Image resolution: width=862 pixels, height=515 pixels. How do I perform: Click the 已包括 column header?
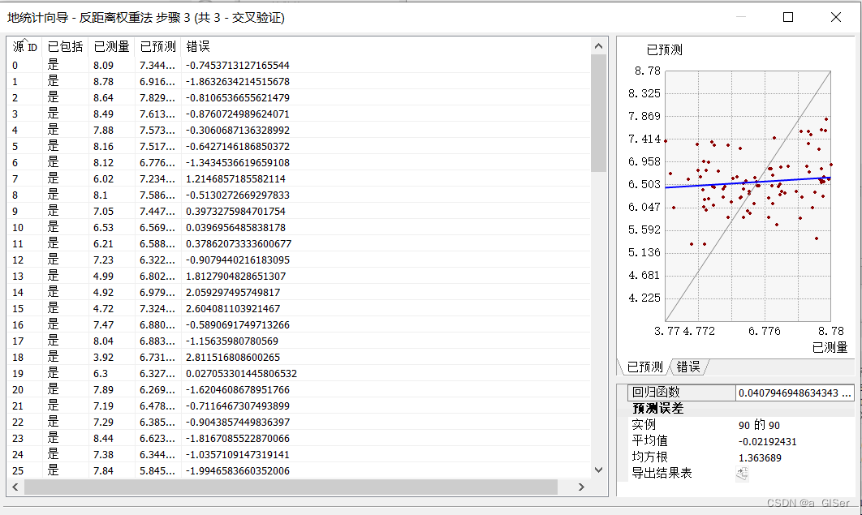tap(65, 47)
